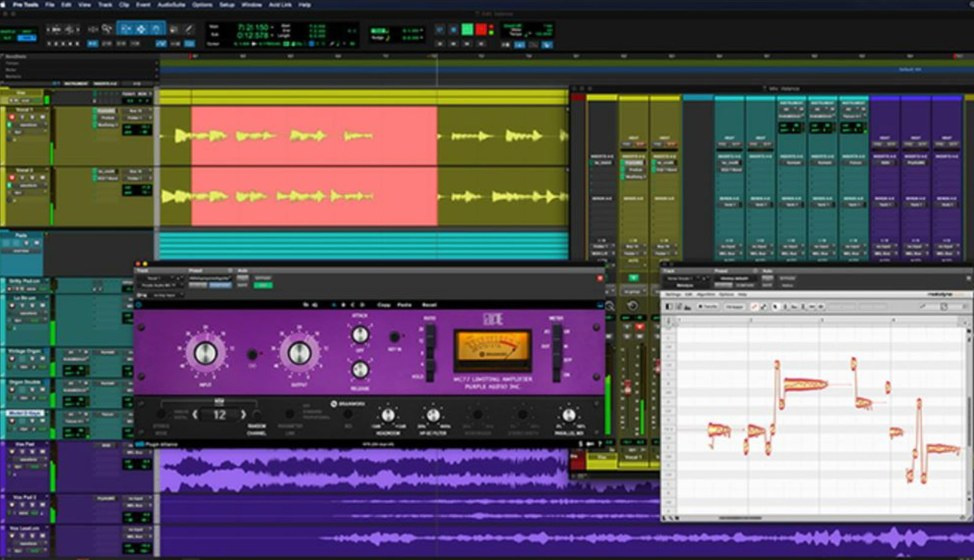The width and height of the screenshot is (974, 560).
Task: Toggle the Ext In button on MC77
Action: pyautogui.click(x=394, y=336)
